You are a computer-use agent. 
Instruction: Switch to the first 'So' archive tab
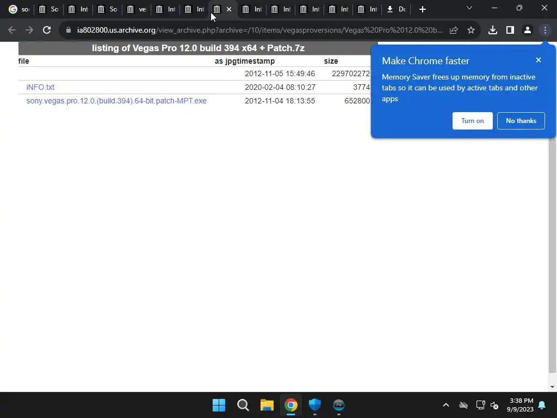(x=48, y=9)
